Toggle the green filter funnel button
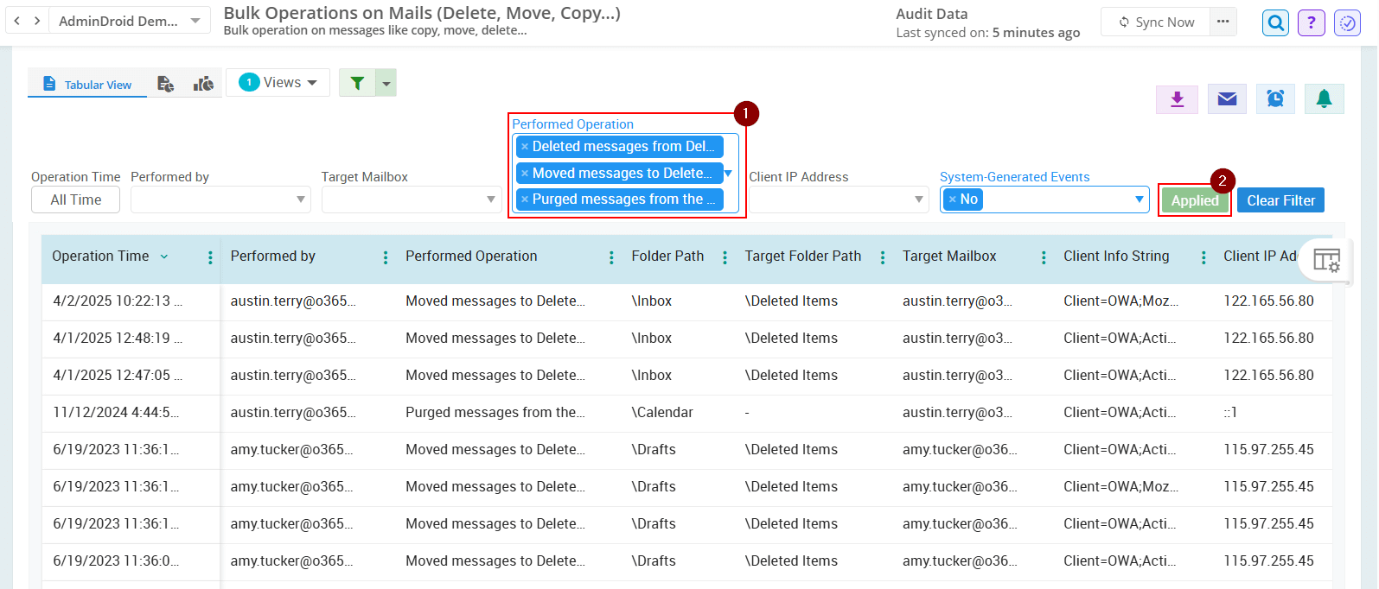The width and height of the screenshot is (1379, 589). [357, 83]
